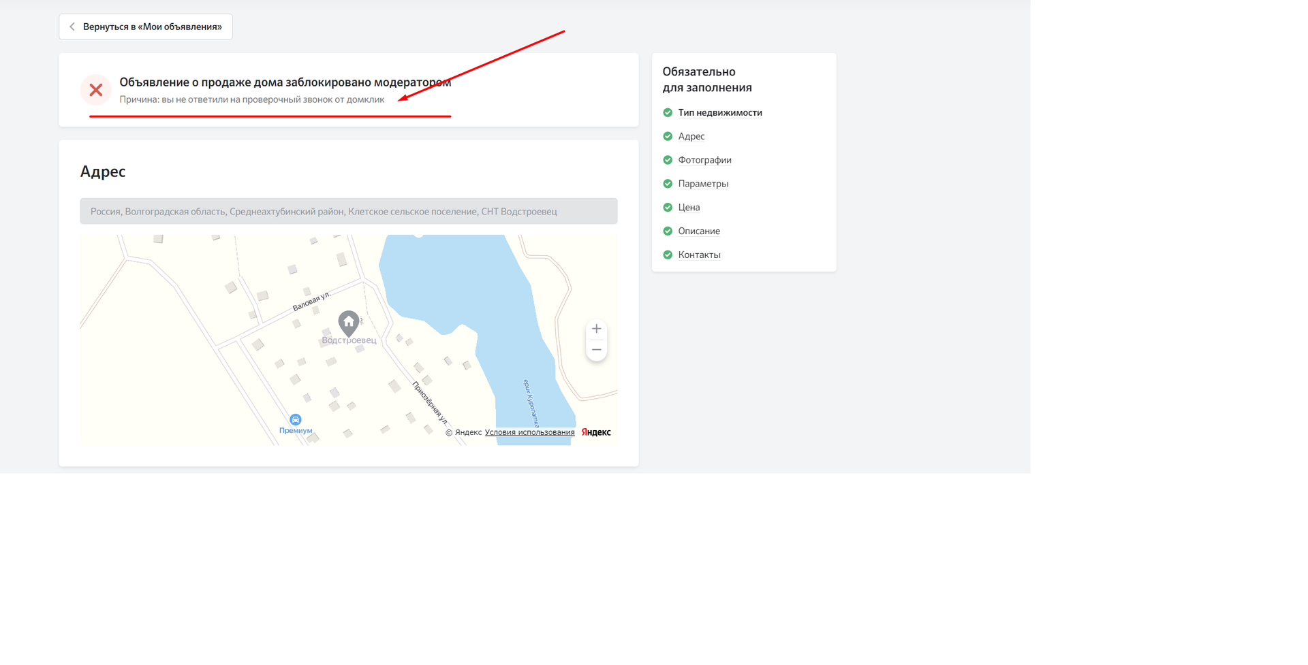Jump to Цена section
This screenshot has height=665, width=1308.
click(x=689, y=208)
